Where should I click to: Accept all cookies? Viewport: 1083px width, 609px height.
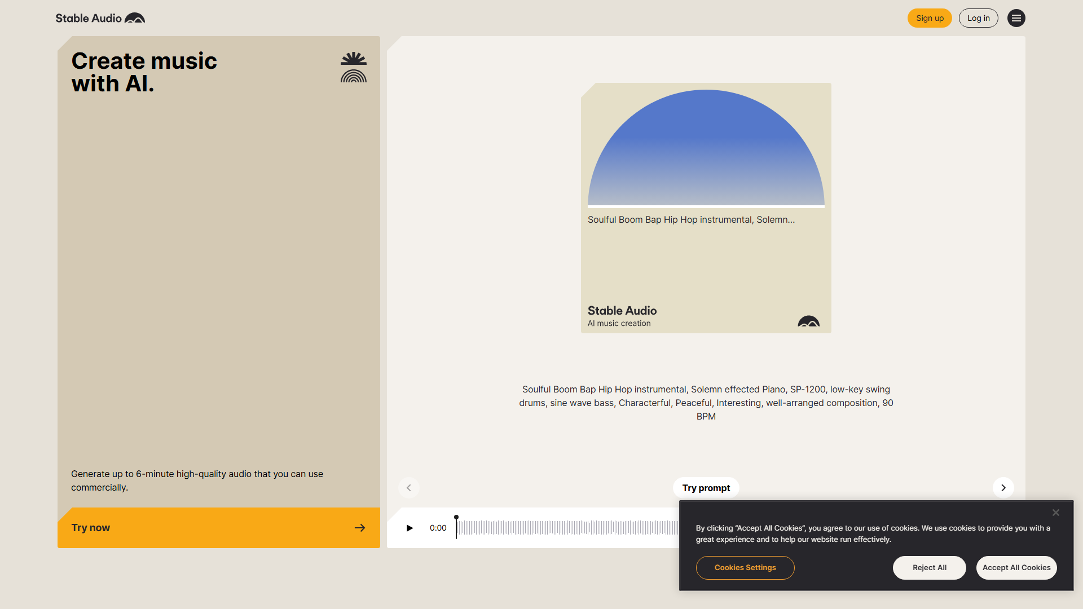(x=1016, y=568)
